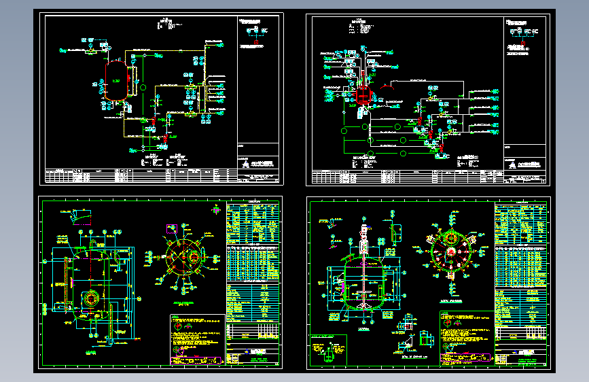Select the company logo title block on the top-right sheet
Viewport: 589px width, 382px height.
pos(525,164)
